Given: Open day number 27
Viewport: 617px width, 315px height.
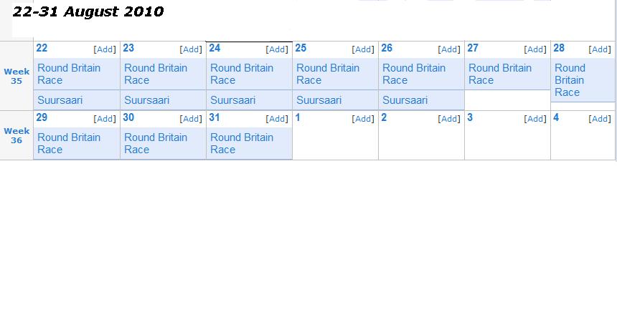Looking at the screenshot, I should (473, 48).
